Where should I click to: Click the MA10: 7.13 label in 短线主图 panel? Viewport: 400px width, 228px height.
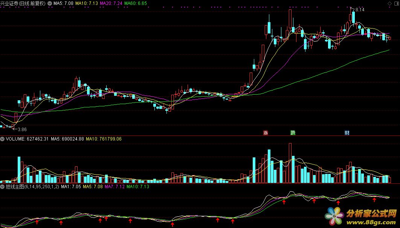138,187
